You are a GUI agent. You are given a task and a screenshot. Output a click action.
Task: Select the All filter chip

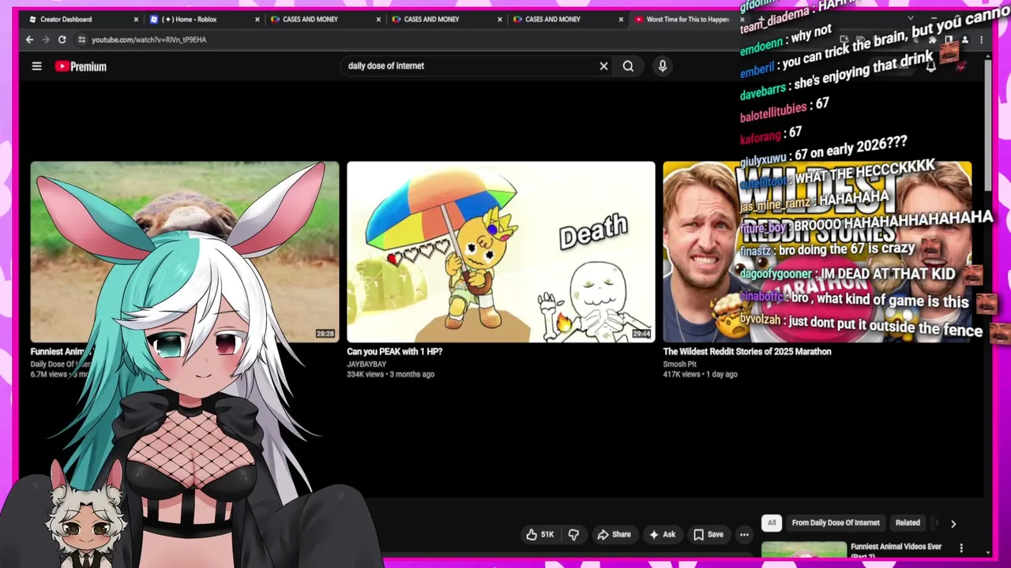(x=772, y=523)
